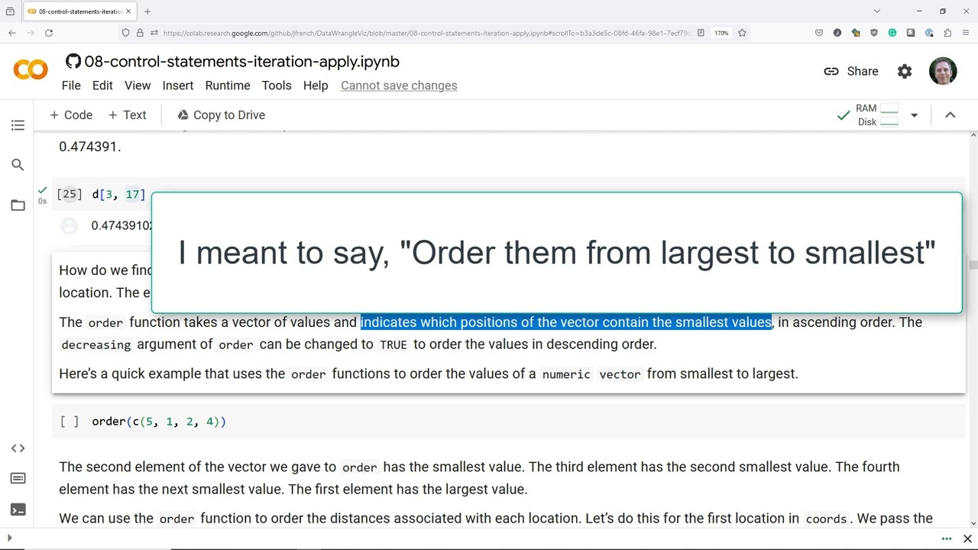Save page to Pocket
The image size is (978, 550).
tap(819, 33)
